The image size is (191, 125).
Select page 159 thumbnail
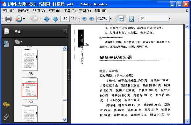point(30,88)
